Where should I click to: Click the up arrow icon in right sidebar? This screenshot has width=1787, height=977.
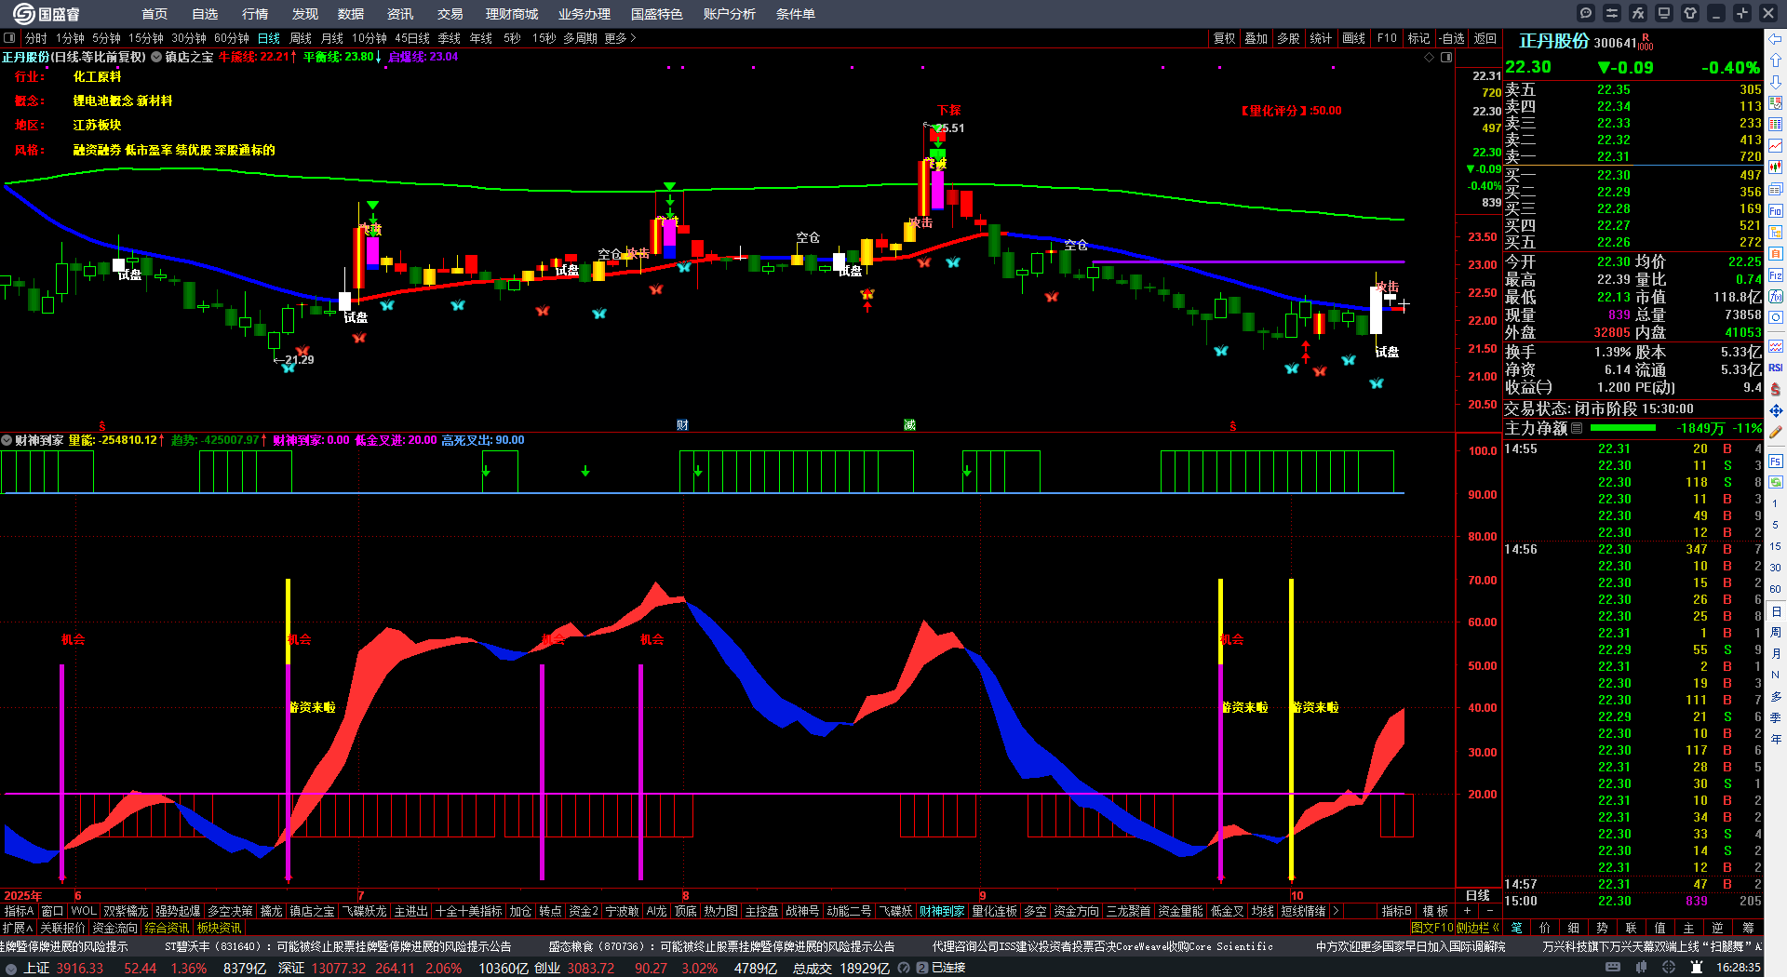click(1776, 60)
